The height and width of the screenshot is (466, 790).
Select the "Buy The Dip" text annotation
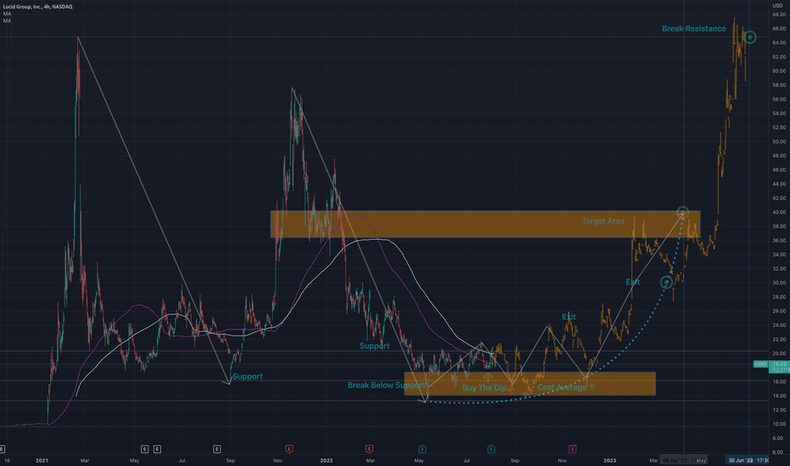tap(484, 387)
